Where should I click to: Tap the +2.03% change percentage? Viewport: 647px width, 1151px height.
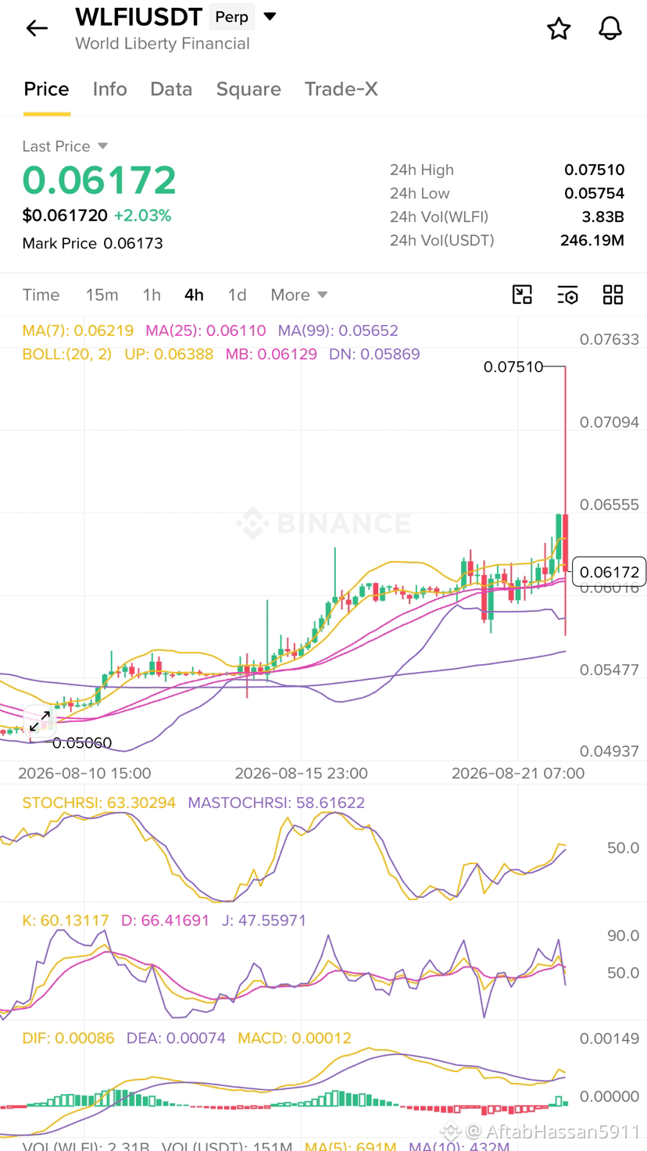click(x=143, y=216)
